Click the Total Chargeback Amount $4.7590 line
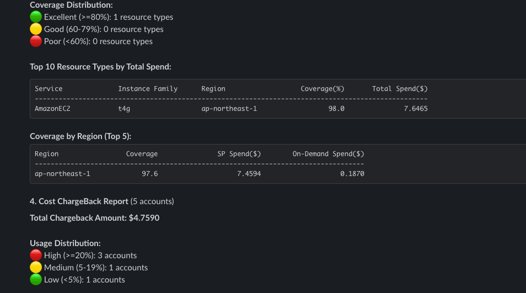 tap(94, 218)
